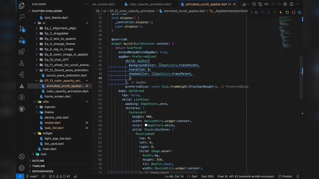
Task: Close the animated_scroll_appbar.dart tab
Action: [x=234, y=4]
